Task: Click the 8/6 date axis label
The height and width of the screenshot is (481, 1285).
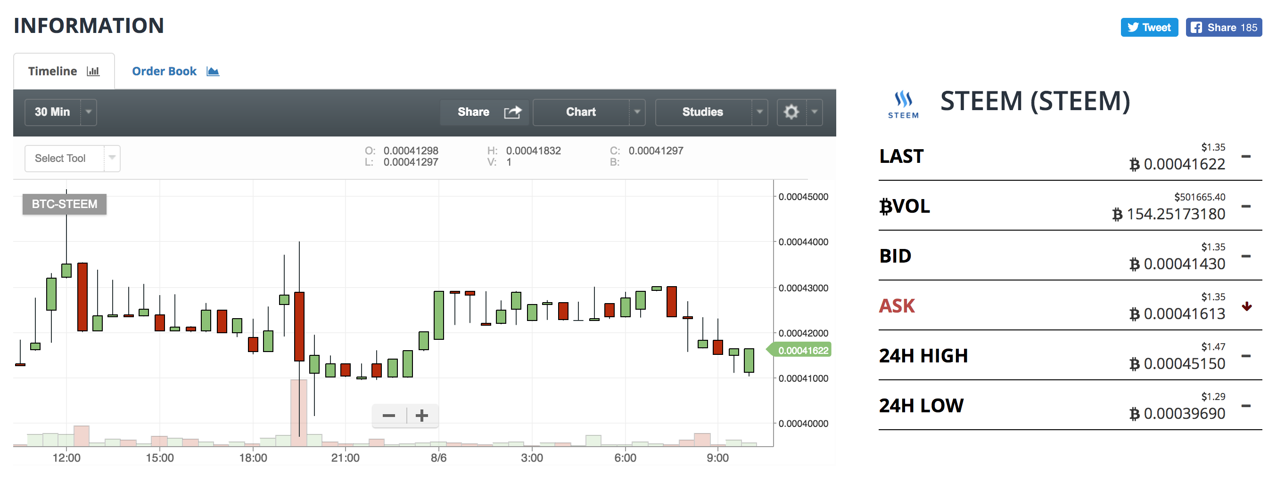Action: (x=439, y=457)
